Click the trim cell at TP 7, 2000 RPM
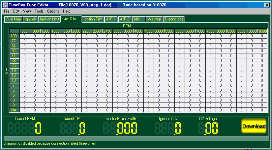The image size is (272, 150). coord(76,85)
